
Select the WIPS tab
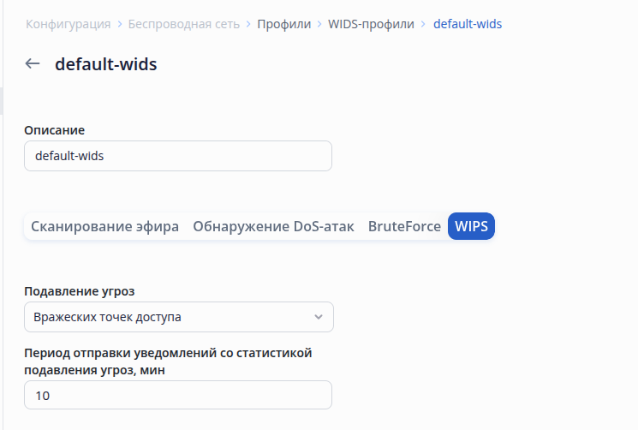[x=471, y=227]
